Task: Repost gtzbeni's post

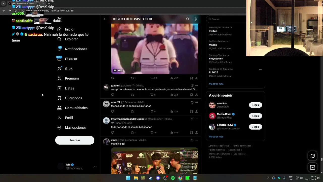Action: 132,95
